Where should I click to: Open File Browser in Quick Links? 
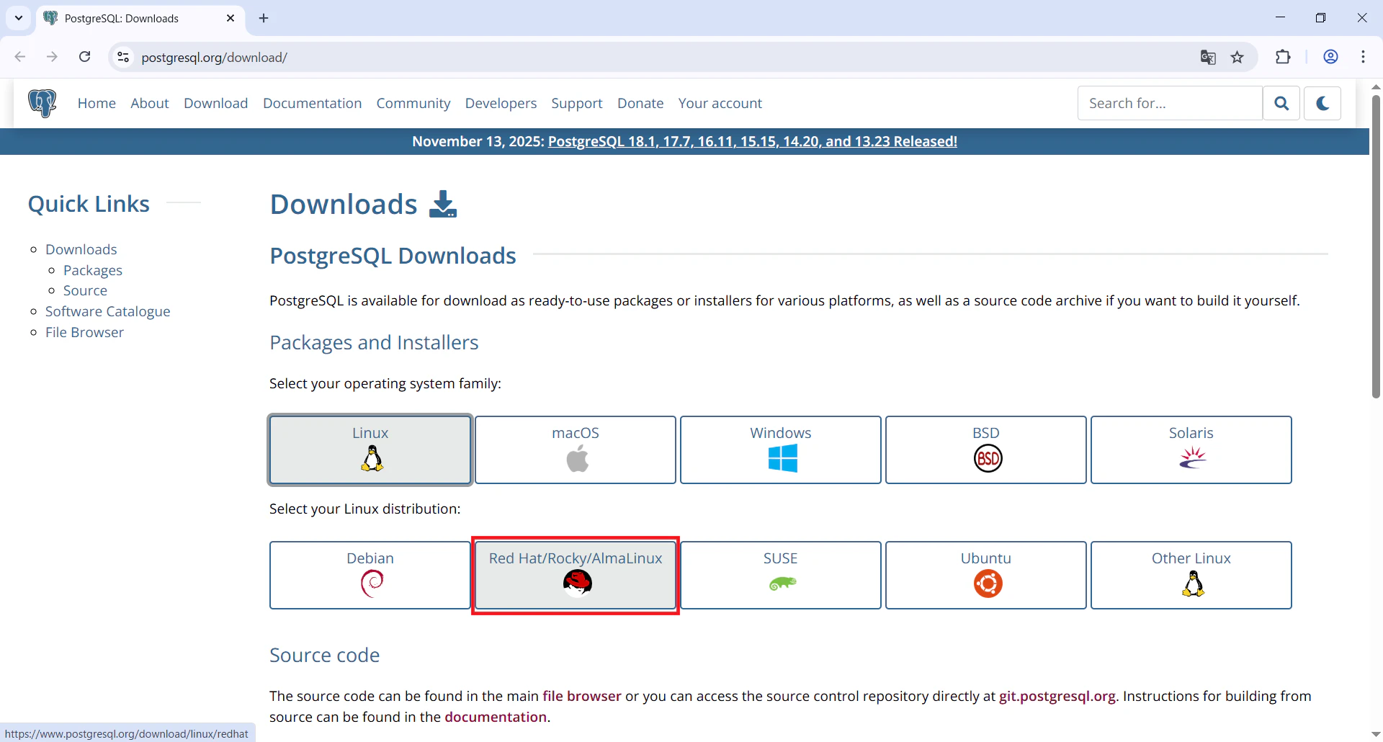(x=84, y=332)
